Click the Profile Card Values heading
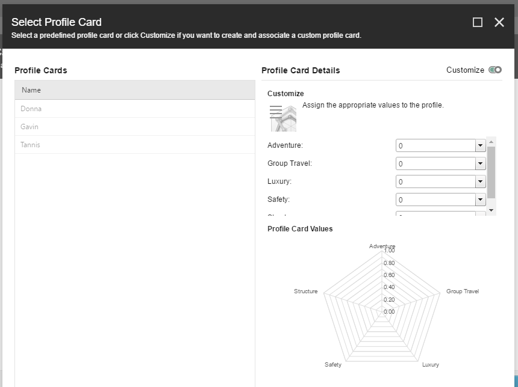 [300, 229]
